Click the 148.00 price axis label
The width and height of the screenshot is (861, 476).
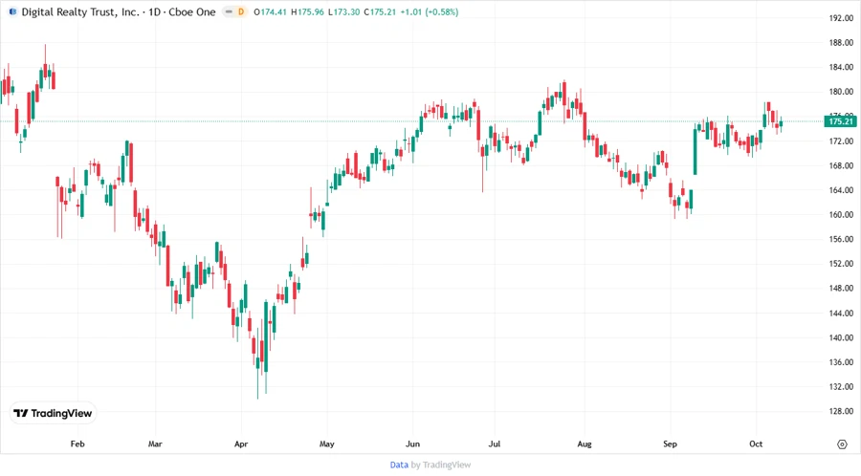(x=841, y=288)
